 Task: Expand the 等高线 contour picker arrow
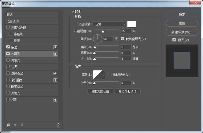click(104, 75)
